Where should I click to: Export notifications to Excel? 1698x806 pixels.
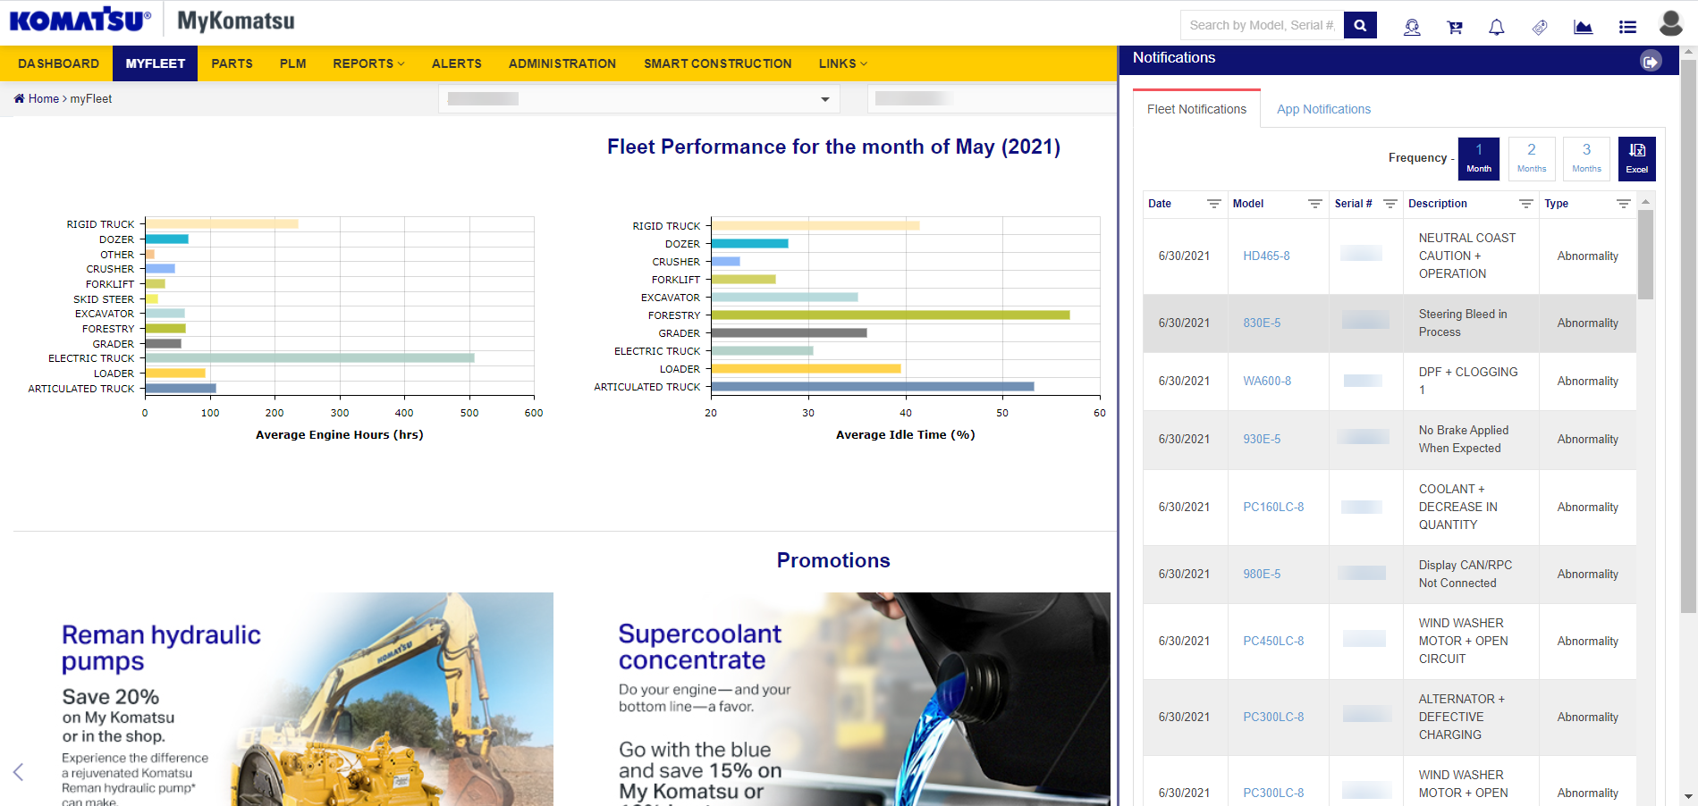click(x=1636, y=159)
